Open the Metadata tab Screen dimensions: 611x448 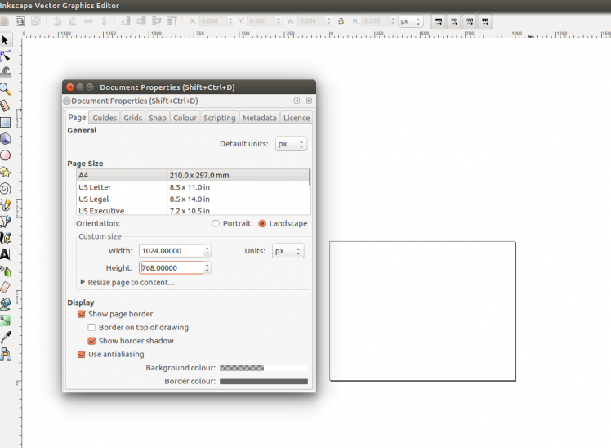click(259, 118)
